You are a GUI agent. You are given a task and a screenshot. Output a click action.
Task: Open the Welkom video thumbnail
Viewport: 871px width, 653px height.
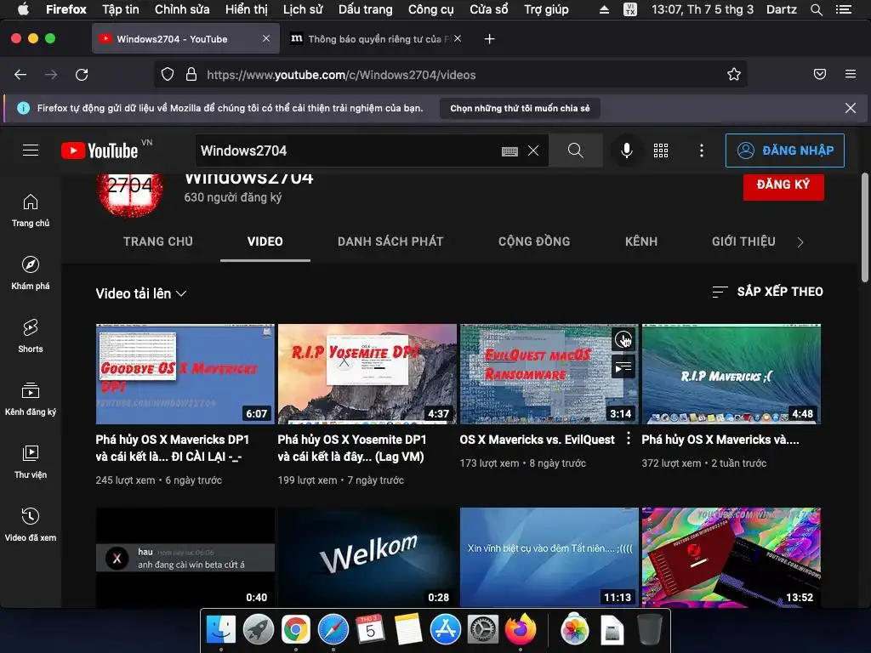(x=367, y=558)
